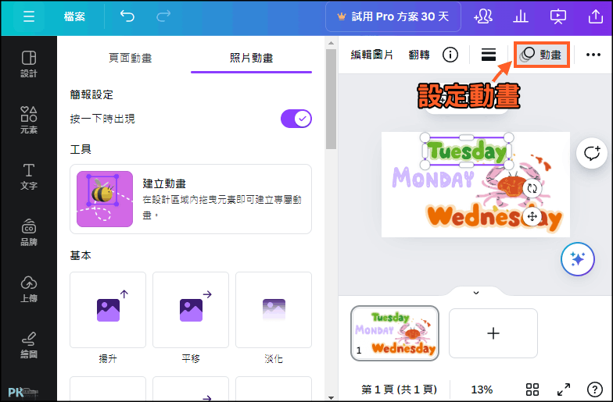Viewport: 613px width, 402px height.
Task: Start presentation with the present icon
Action: [558, 17]
